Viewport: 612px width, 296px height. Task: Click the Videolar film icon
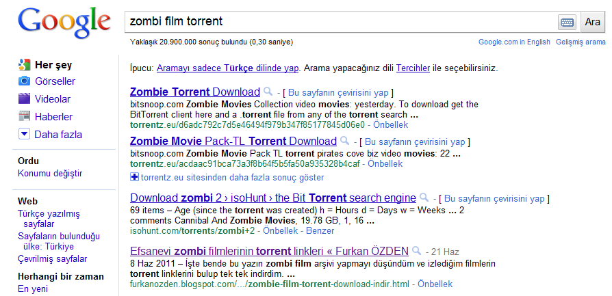[x=24, y=98]
